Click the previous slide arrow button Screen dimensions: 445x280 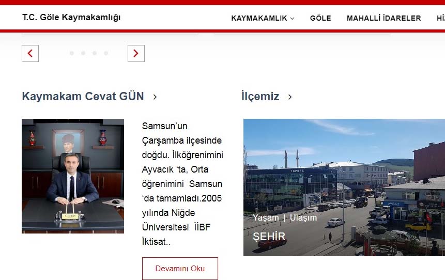coord(30,53)
